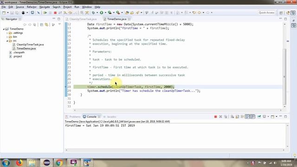Click the Collapse All icon in Navigator
This screenshot has width=297, height=167.
[x=41, y=25]
